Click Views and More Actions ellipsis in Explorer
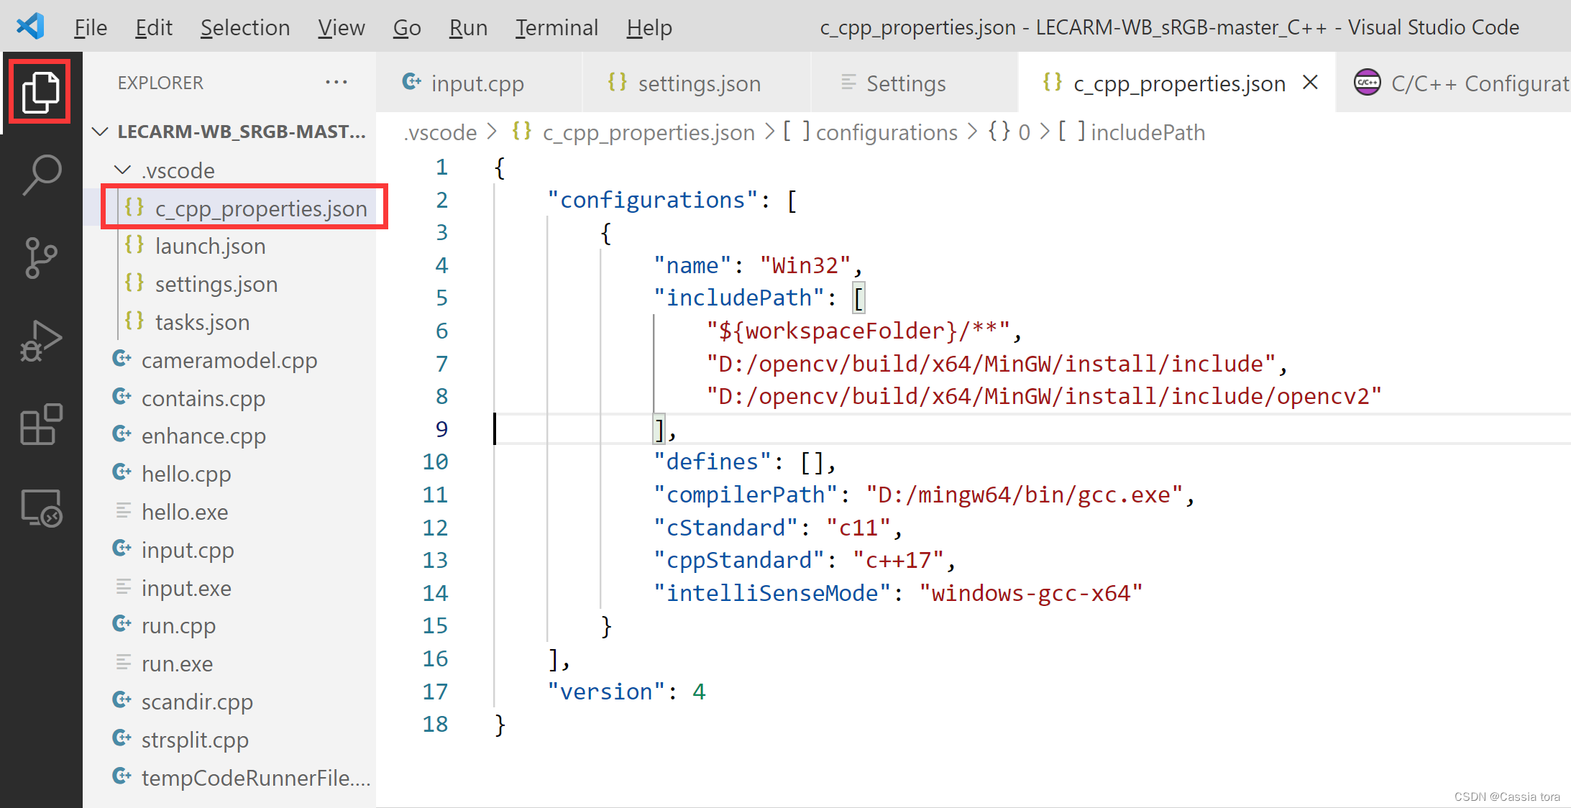 point(336,82)
